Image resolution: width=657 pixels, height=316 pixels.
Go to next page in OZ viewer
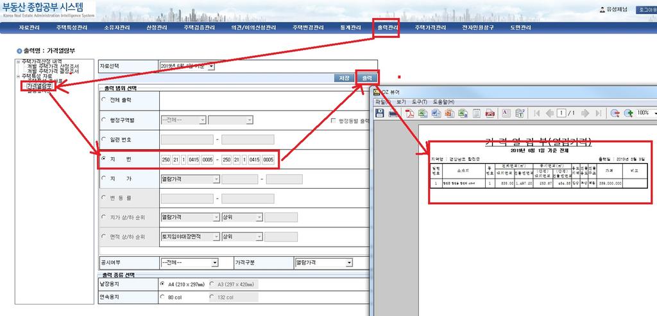(x=584, y=113)
